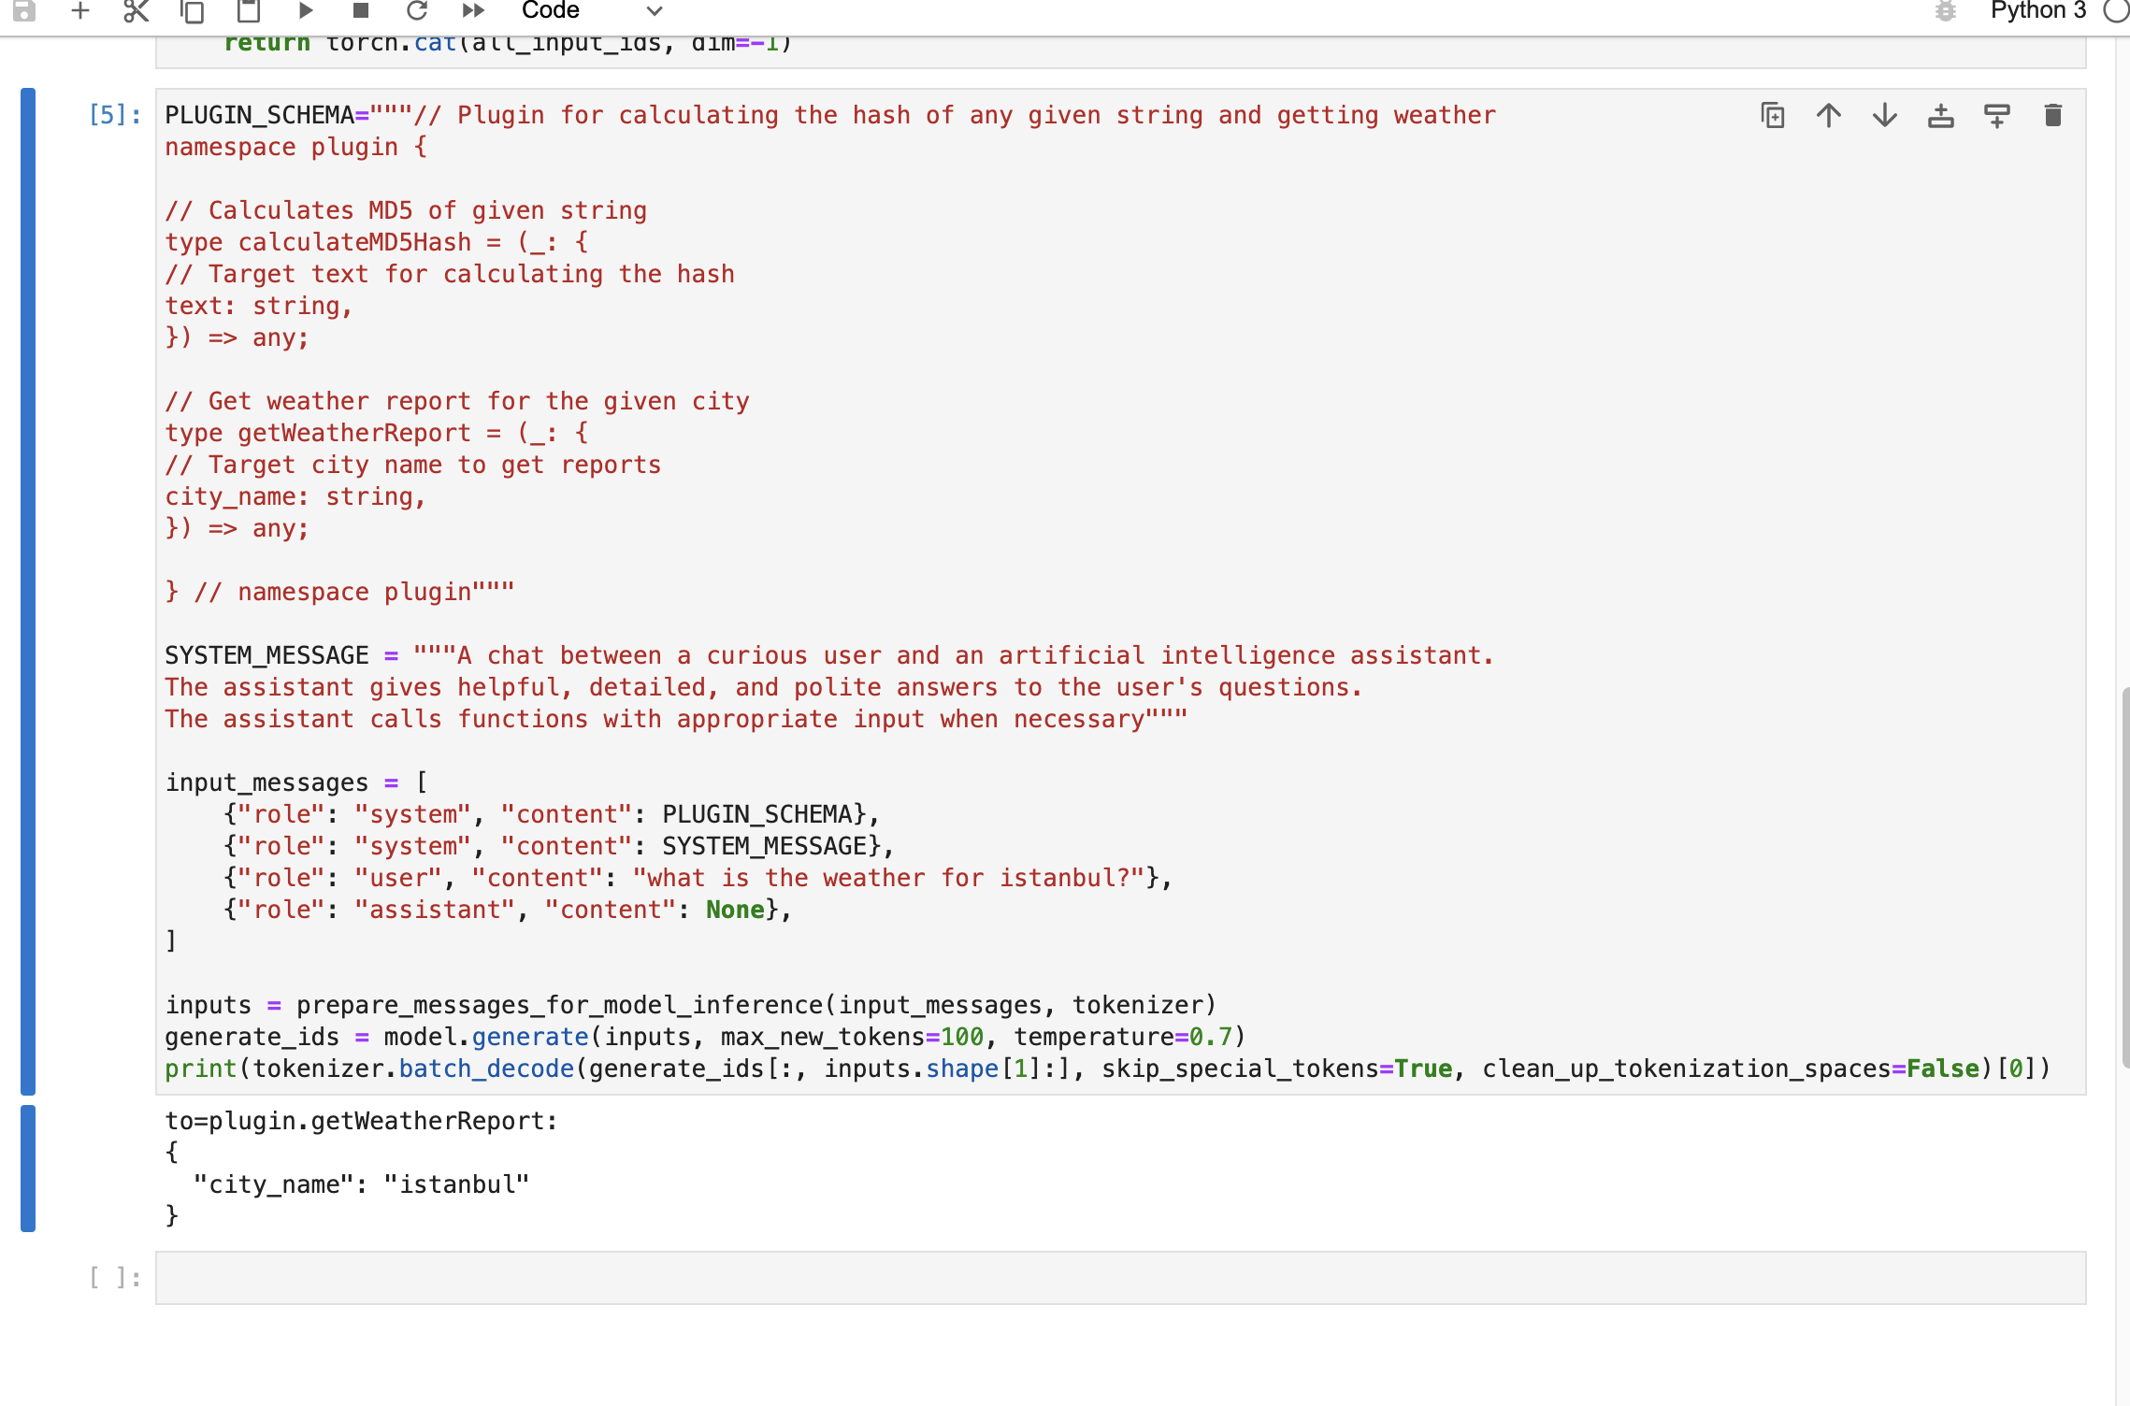Insert a new cell below cell 5
This screenshot has width=2130, height=1406.
(x=1996, y=115)
